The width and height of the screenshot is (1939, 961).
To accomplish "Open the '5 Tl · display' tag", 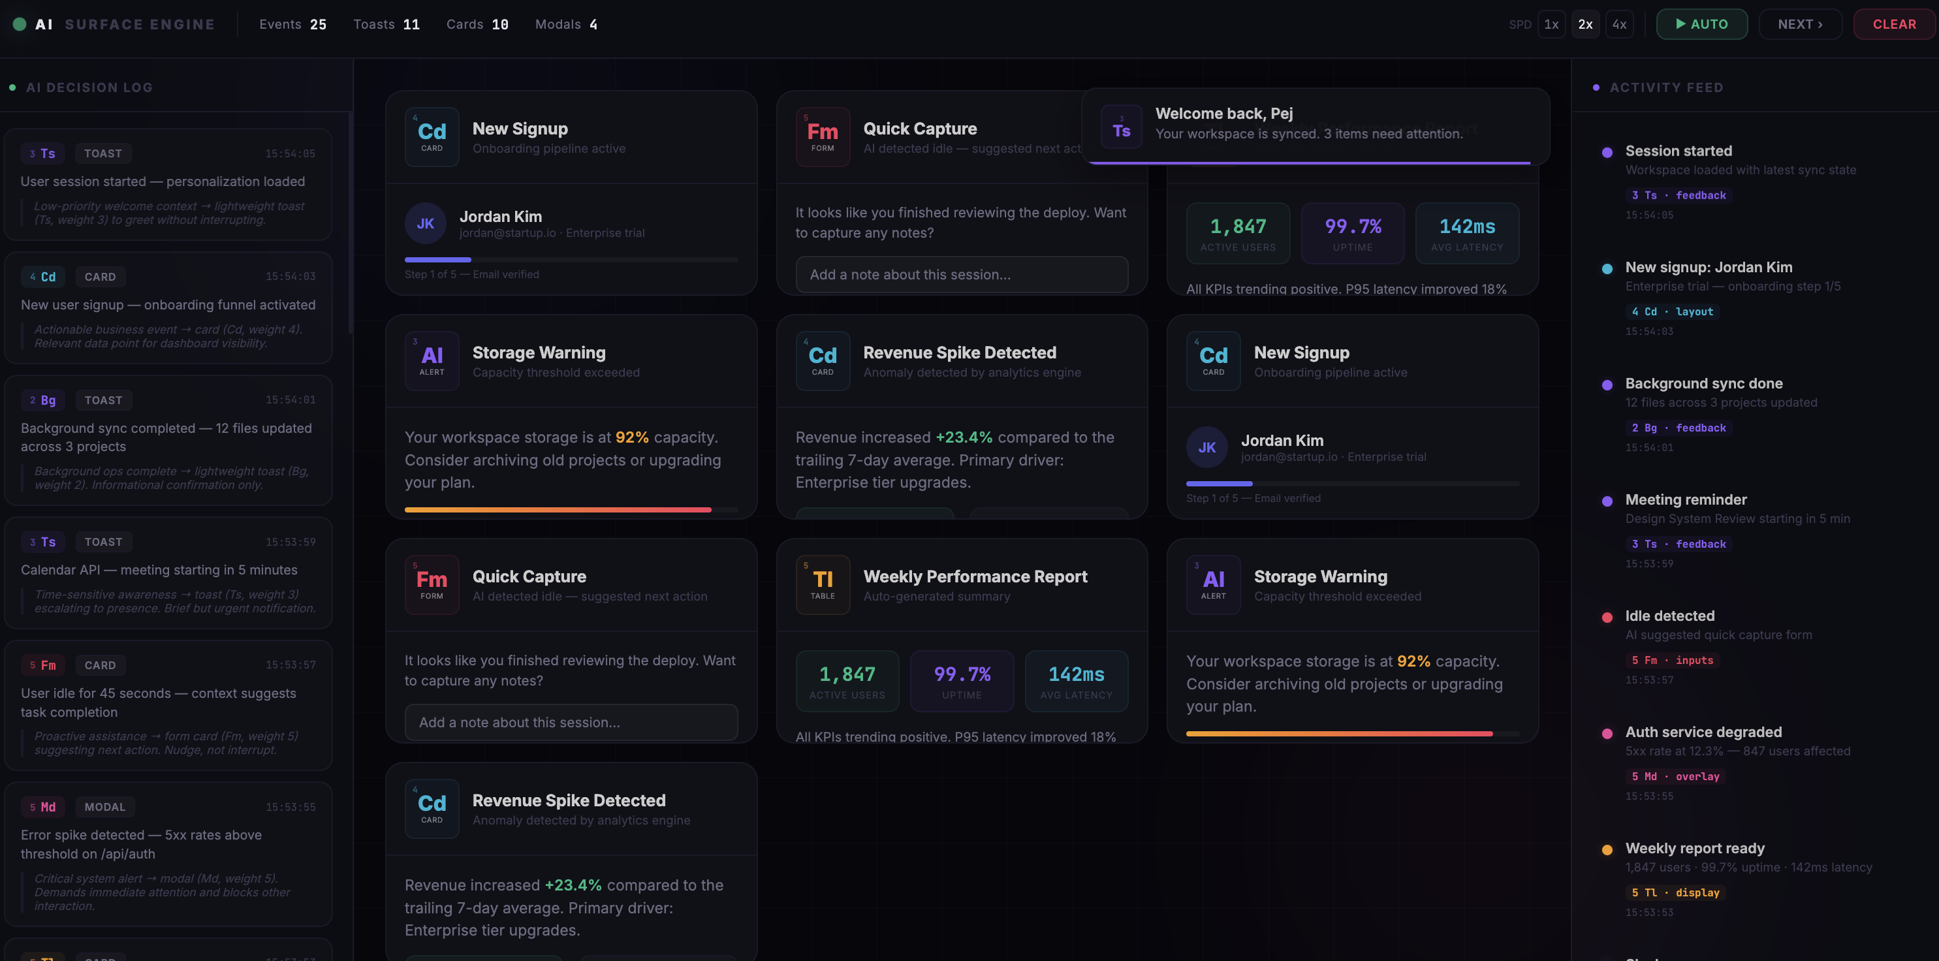I will coord(1675,892).
